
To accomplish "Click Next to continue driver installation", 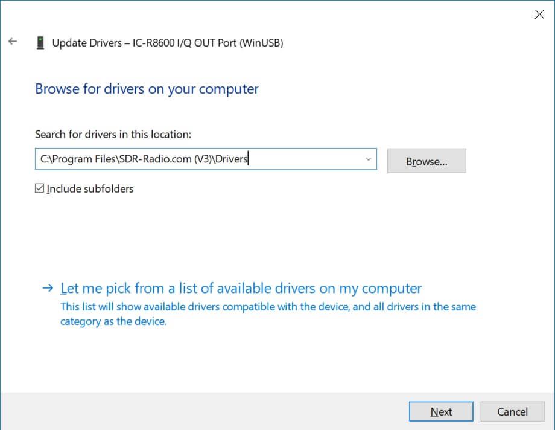I will coord(441,411).
